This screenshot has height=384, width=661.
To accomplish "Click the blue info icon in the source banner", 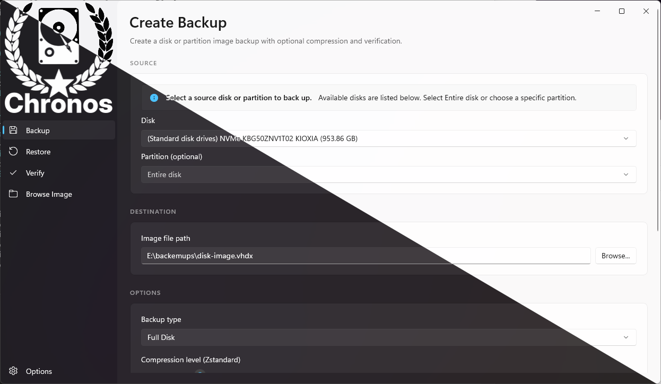I will click(154, 98).
